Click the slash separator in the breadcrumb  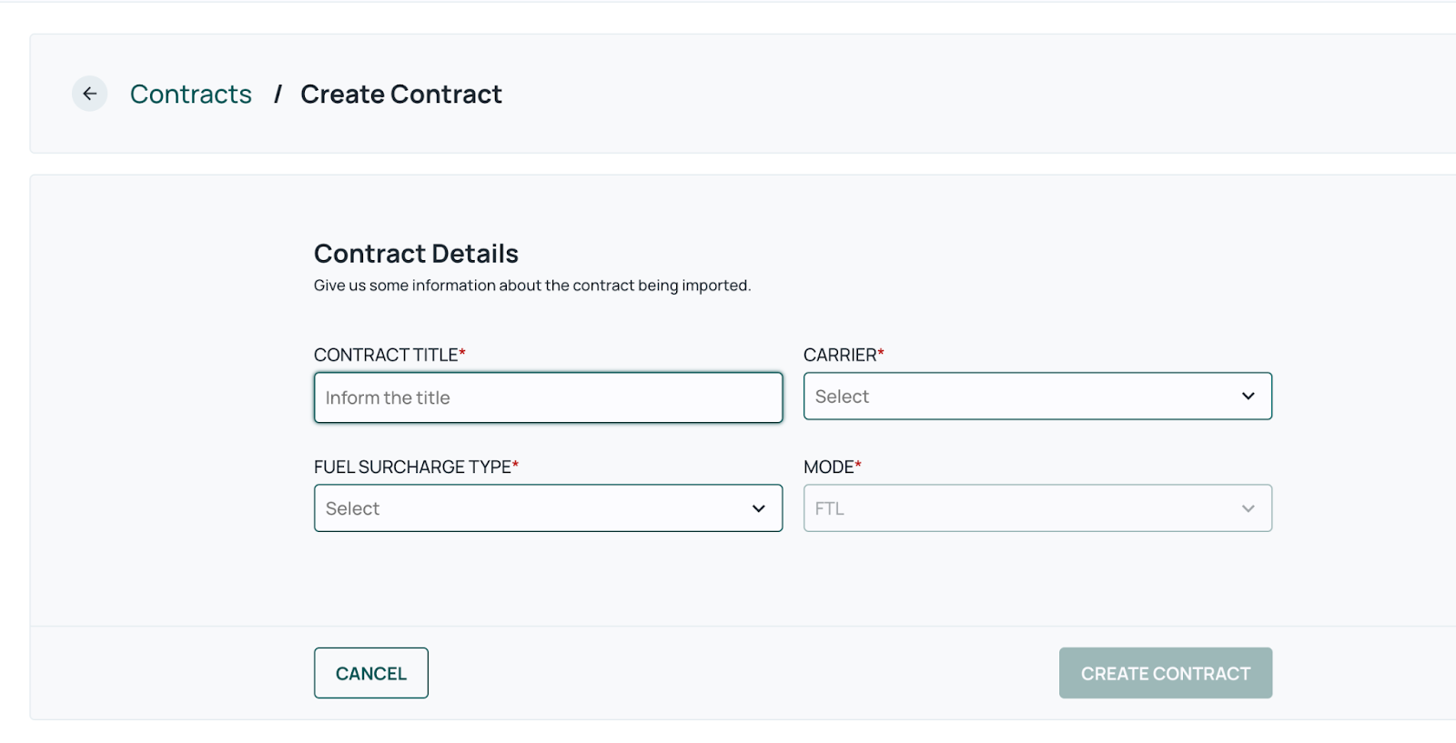[x=278, y=94]
